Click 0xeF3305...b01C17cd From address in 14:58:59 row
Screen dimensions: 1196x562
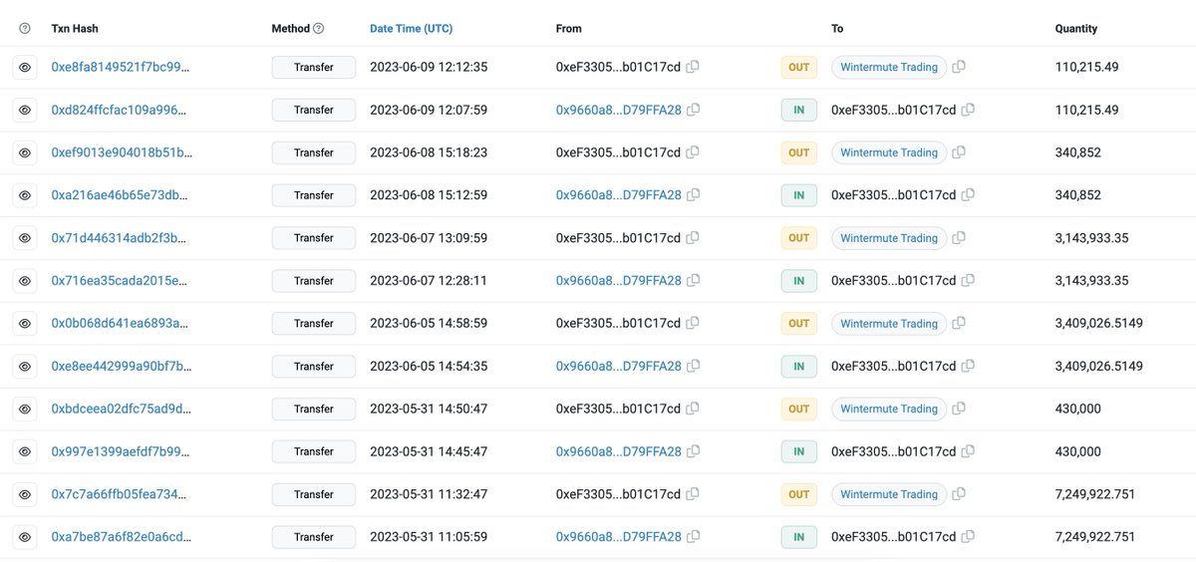click(x=618, y=324)
